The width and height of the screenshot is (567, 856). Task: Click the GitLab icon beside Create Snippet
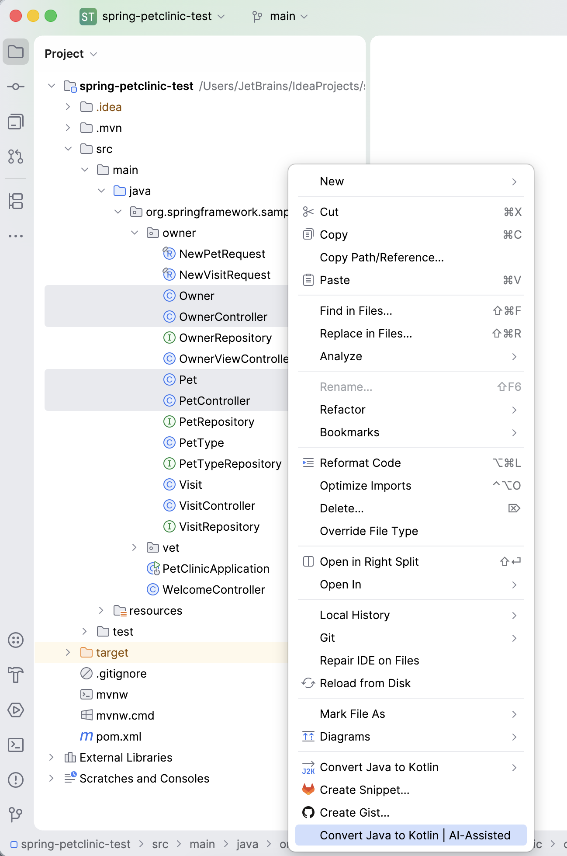click(308, 790)
